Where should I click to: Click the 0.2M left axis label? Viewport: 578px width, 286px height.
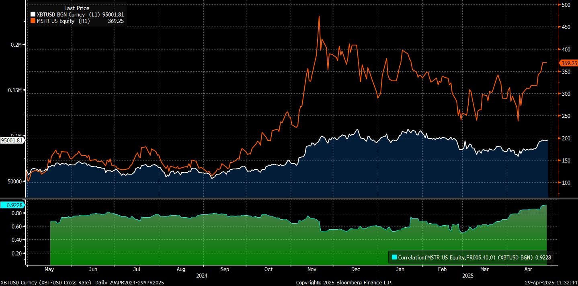[x=16, y=45]
